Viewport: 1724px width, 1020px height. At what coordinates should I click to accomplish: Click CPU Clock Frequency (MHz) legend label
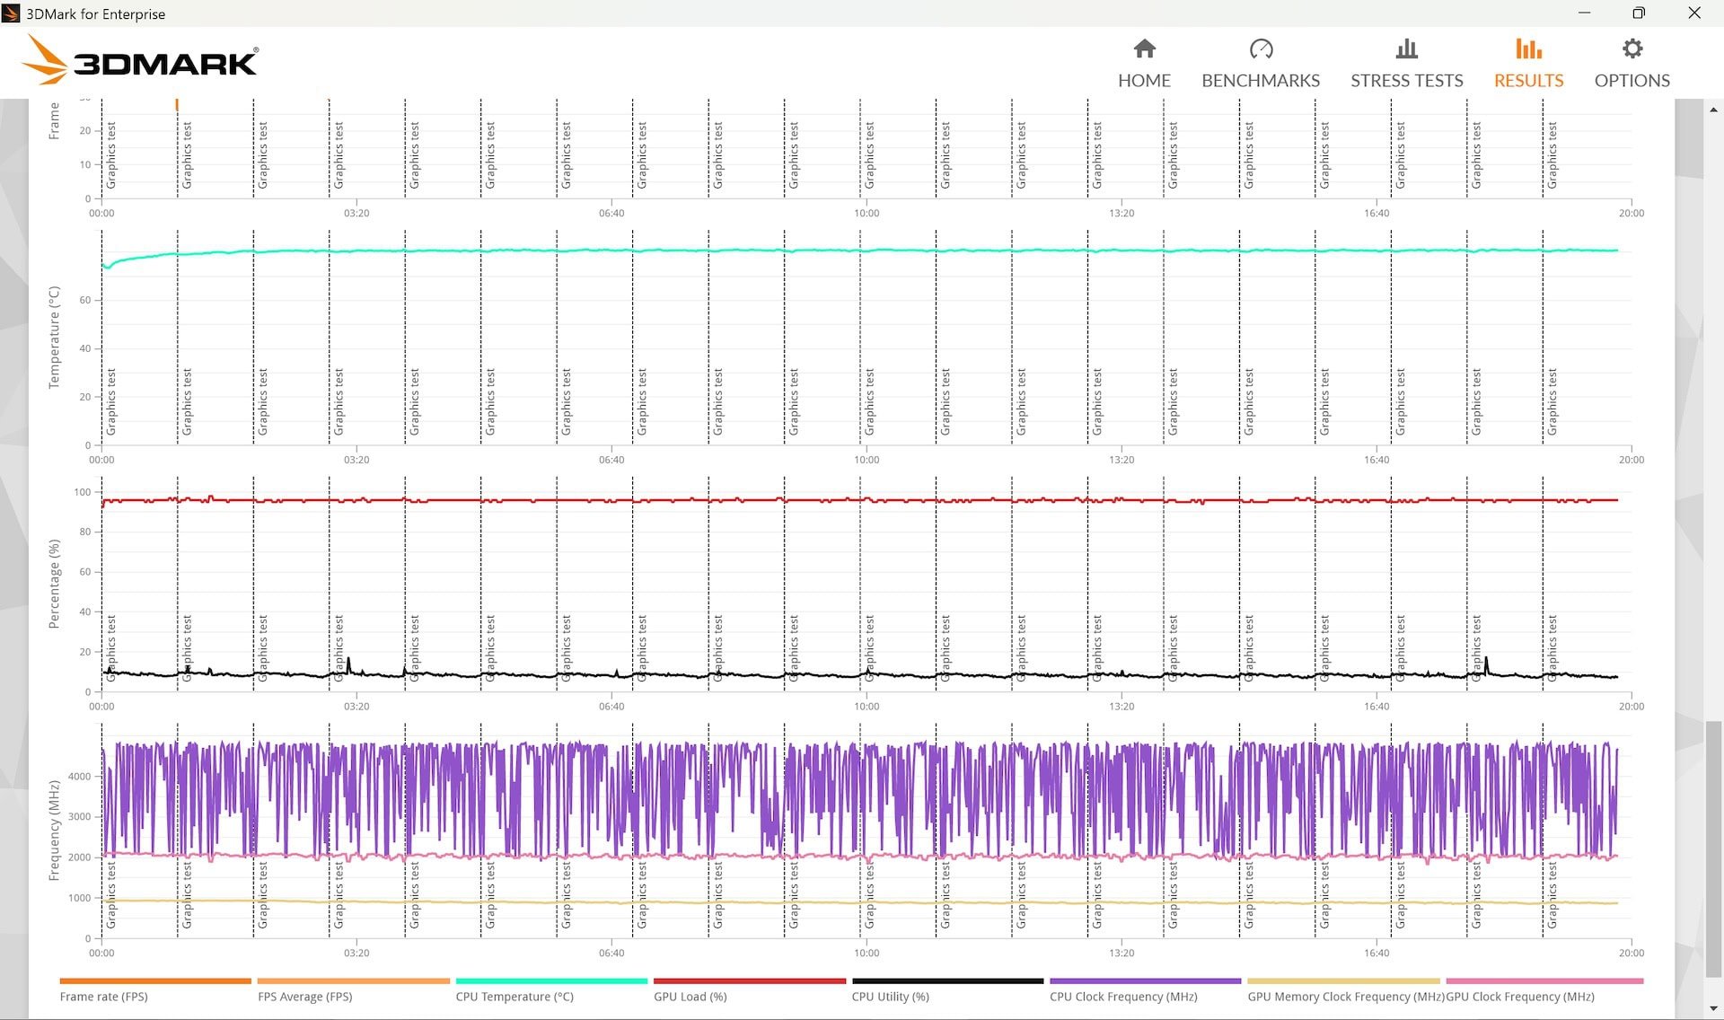pos(1123,997)
